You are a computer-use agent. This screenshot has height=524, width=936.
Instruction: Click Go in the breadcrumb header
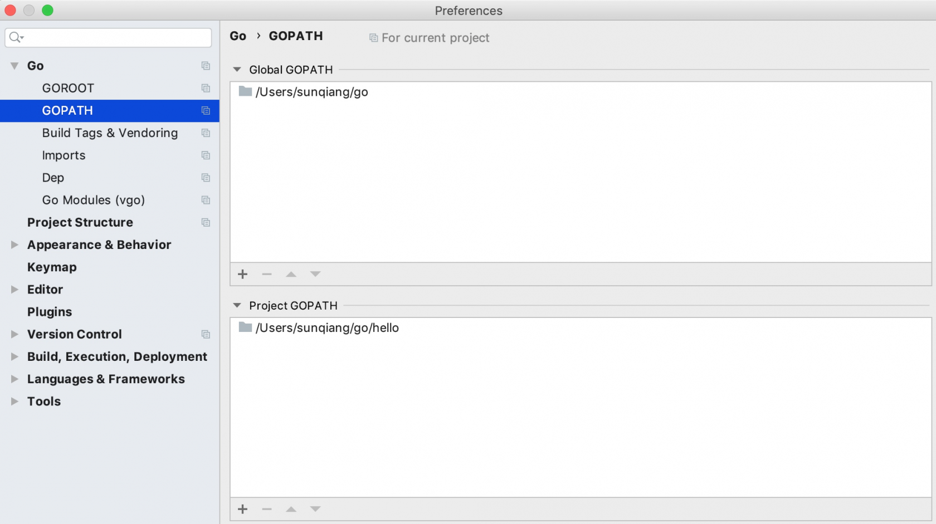(238, 36)
